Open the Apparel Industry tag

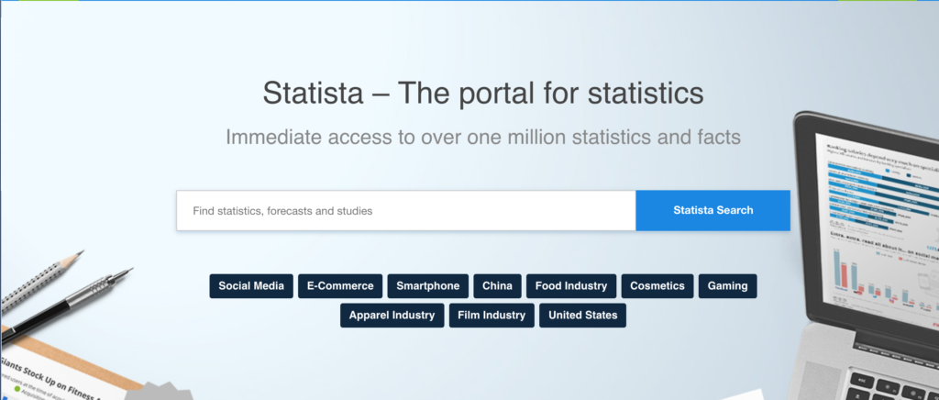392,316
